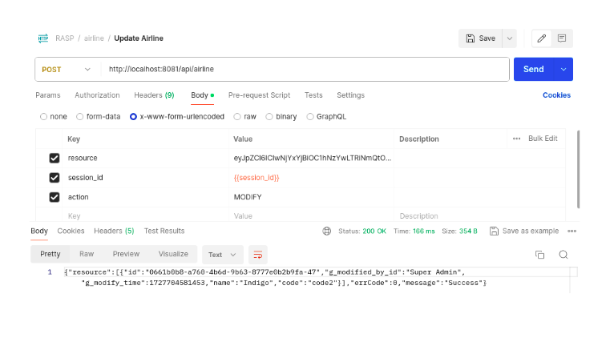Select the binary body type
The width and height of the screenshot is (614, 346).
point(269,117)
